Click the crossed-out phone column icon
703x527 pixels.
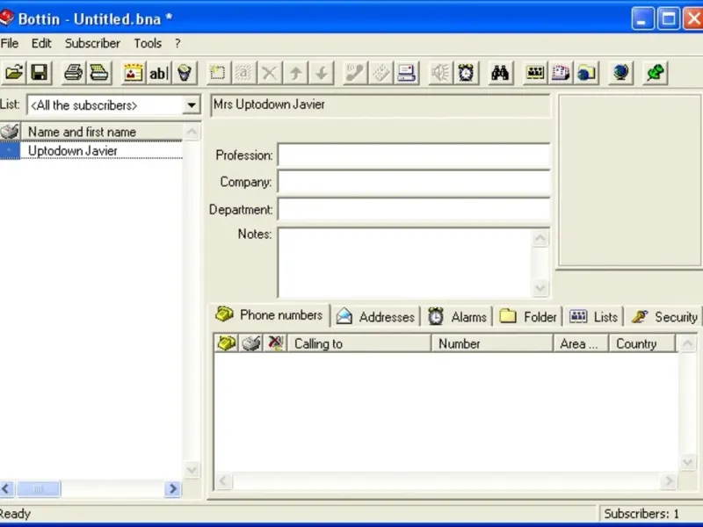coord(275,343)
